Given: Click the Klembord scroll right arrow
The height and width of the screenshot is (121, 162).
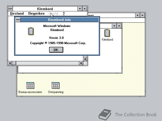Looking at the screenshot, I should 81,63.
